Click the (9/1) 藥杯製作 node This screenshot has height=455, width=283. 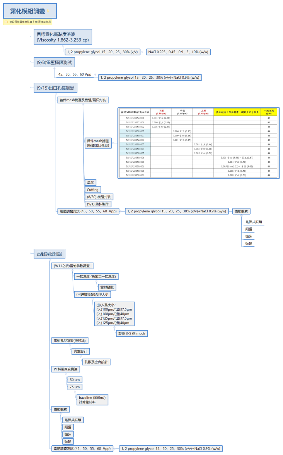[98, 204]
